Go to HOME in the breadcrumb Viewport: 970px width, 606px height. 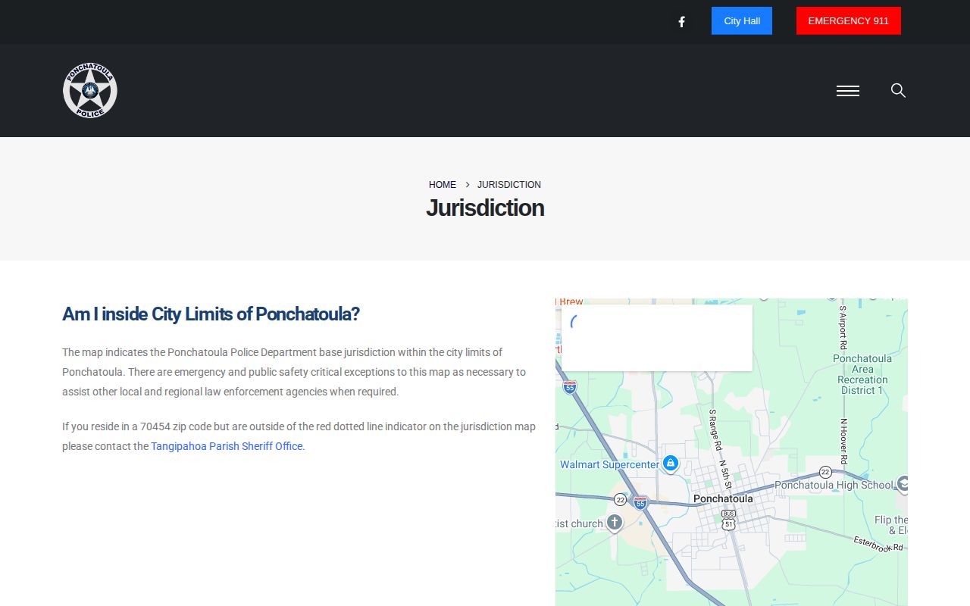pyautogui.click(x=443, y=185)
